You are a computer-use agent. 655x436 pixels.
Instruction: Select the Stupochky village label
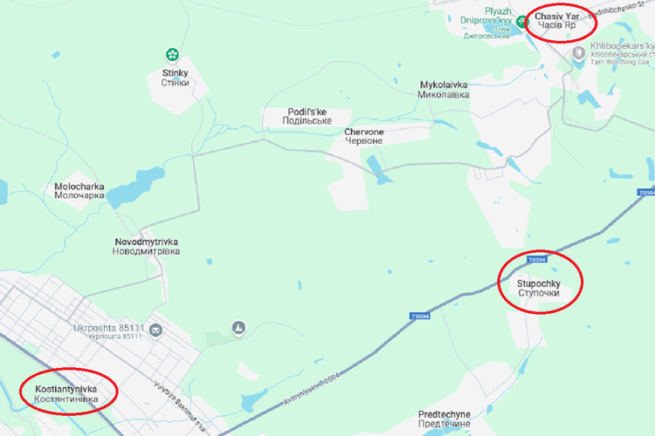click(539, 289)
